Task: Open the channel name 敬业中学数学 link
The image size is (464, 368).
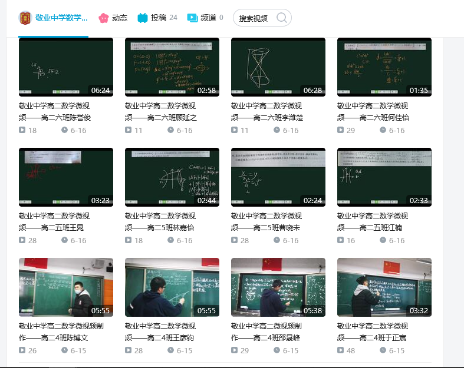Action: click(x=61, y=18)
